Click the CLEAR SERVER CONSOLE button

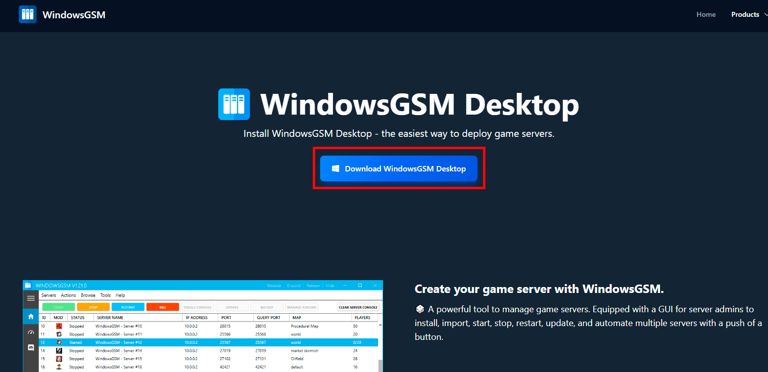click(358, 307)
